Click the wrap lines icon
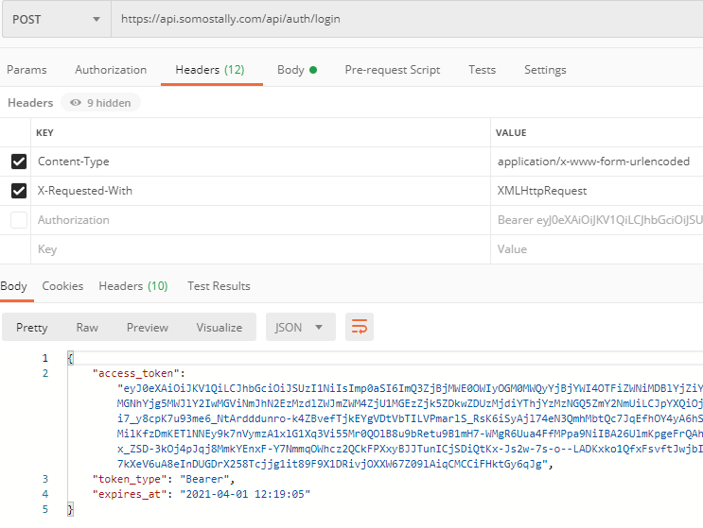 click(360, 328)
